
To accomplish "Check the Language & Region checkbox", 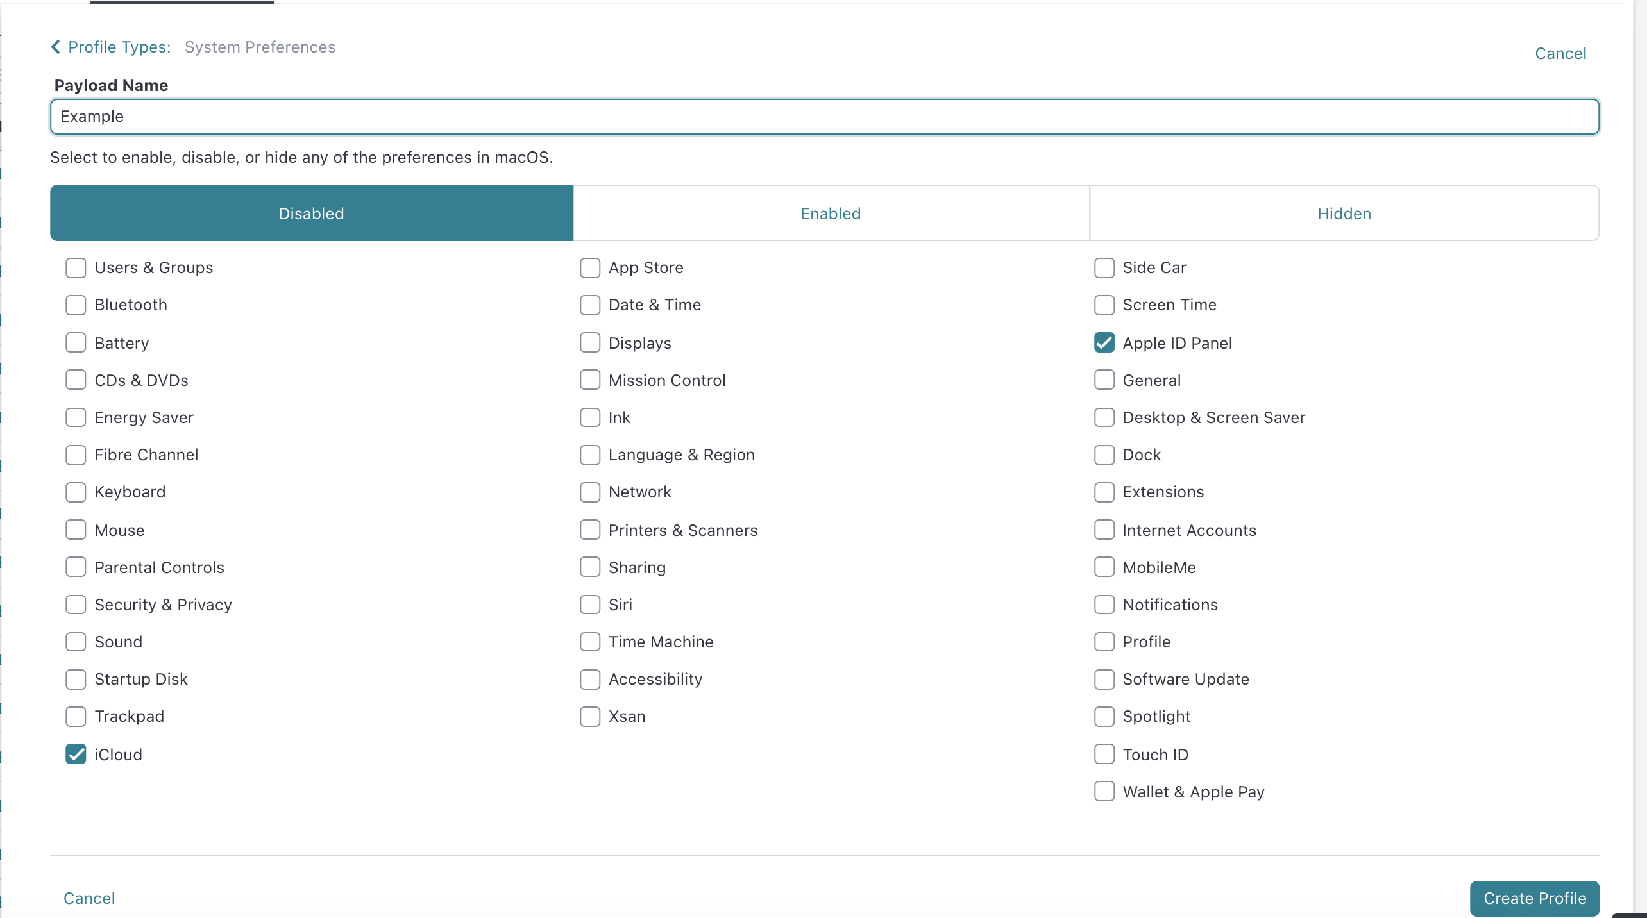I will pyautogui.click(x=590, y=455).
